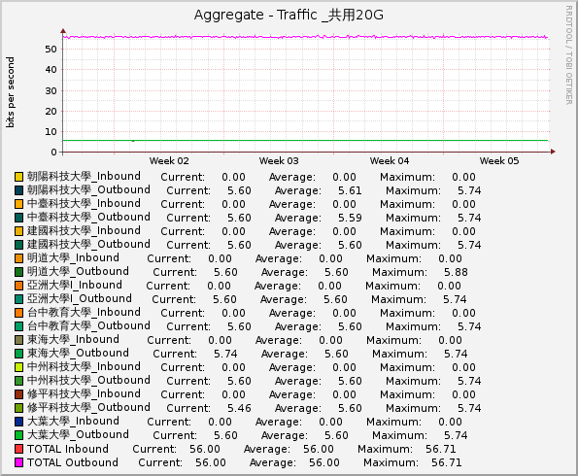
Task: Pick the swatch for 中州科技大學_Outbound
Action: (18, 381)
